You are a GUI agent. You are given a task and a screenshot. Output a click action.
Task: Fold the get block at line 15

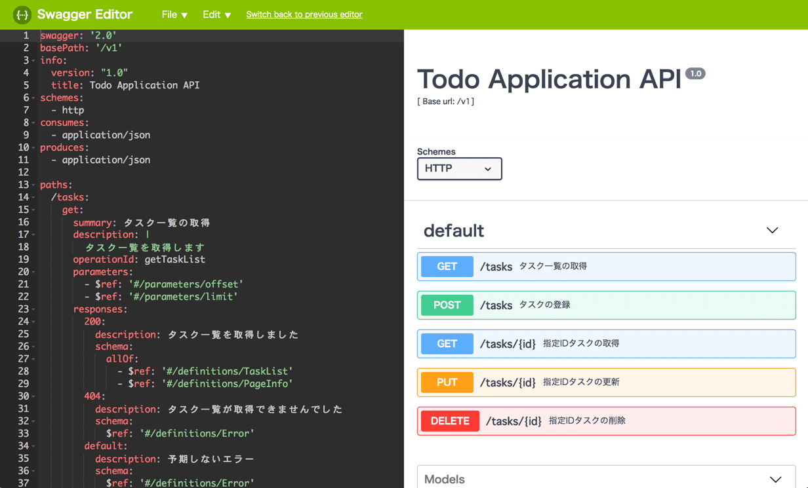33,210
